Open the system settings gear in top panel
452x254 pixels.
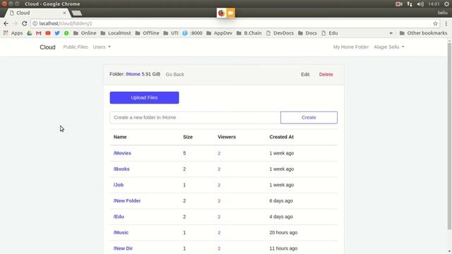(x=446, y=4)
